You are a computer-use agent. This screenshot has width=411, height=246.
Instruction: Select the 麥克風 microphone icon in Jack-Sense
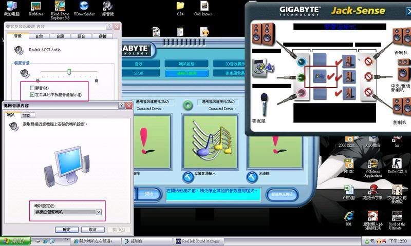tap(264, 105)
